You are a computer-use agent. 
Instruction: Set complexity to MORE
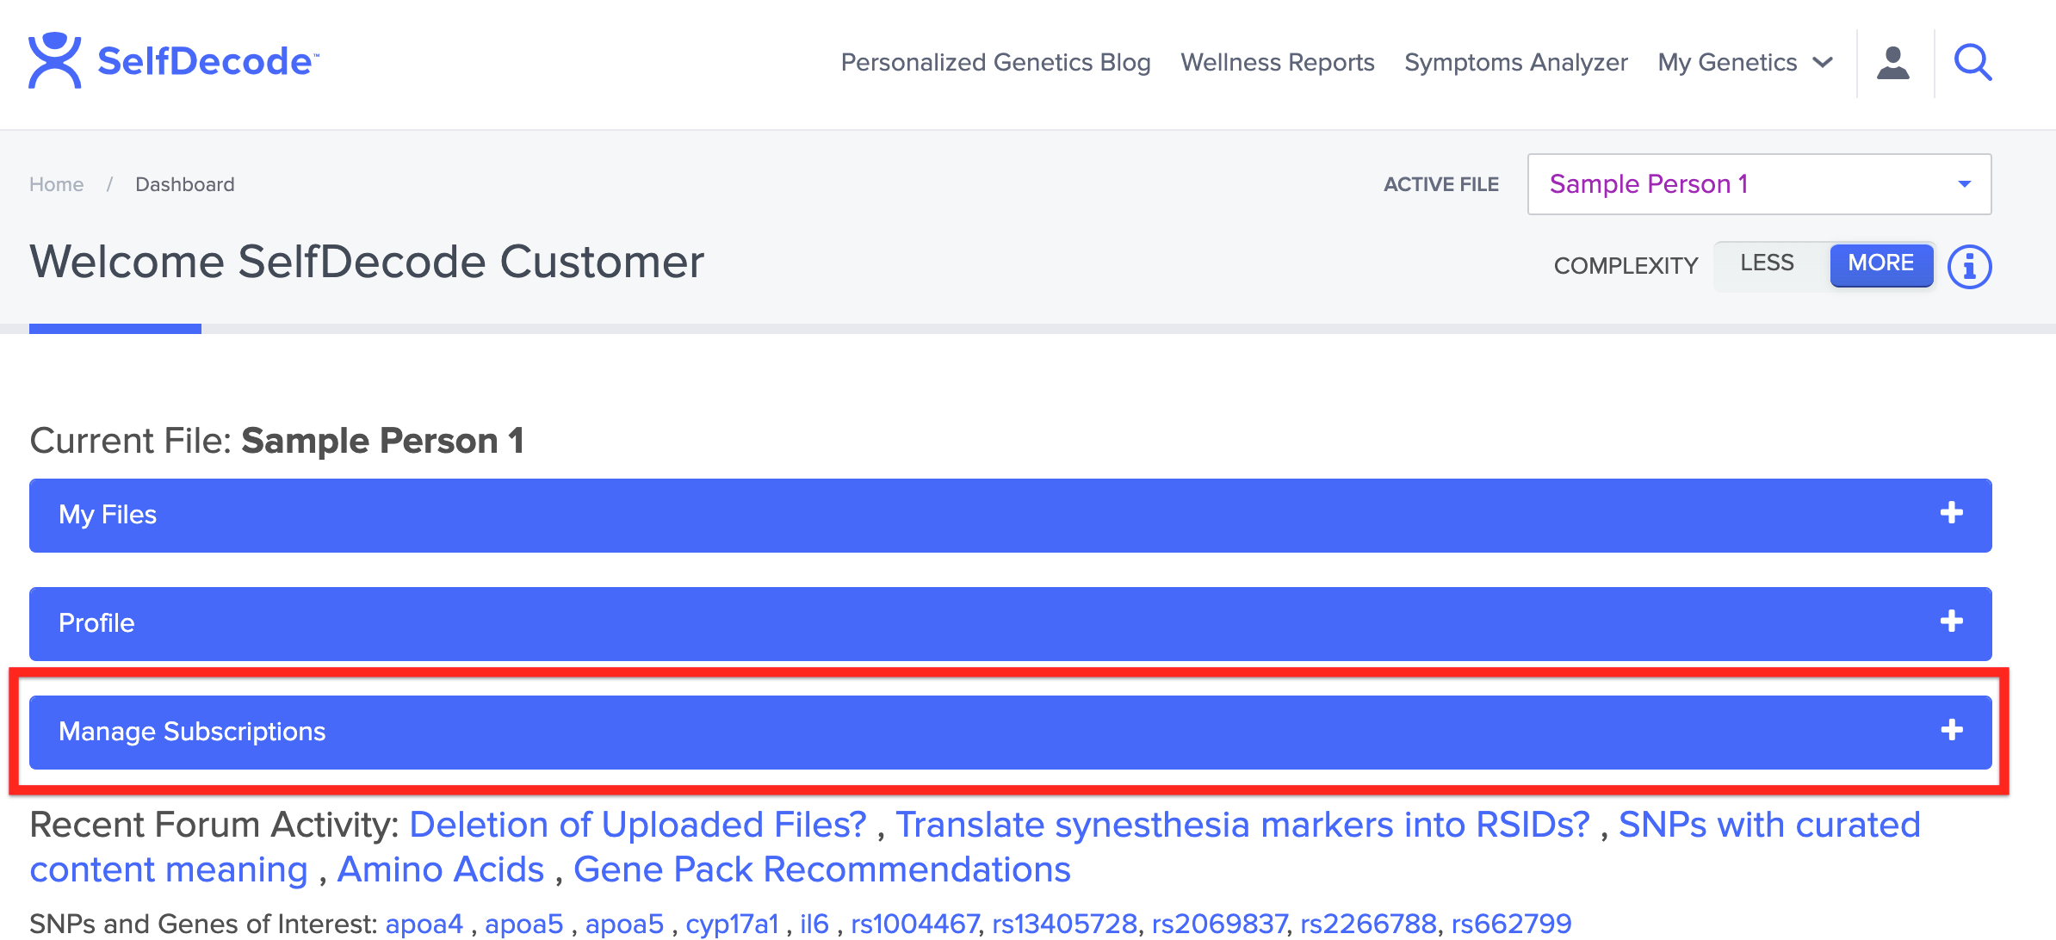[1880, 263]
